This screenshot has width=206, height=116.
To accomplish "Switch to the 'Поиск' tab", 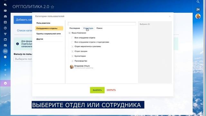I will tap(99, 28).
